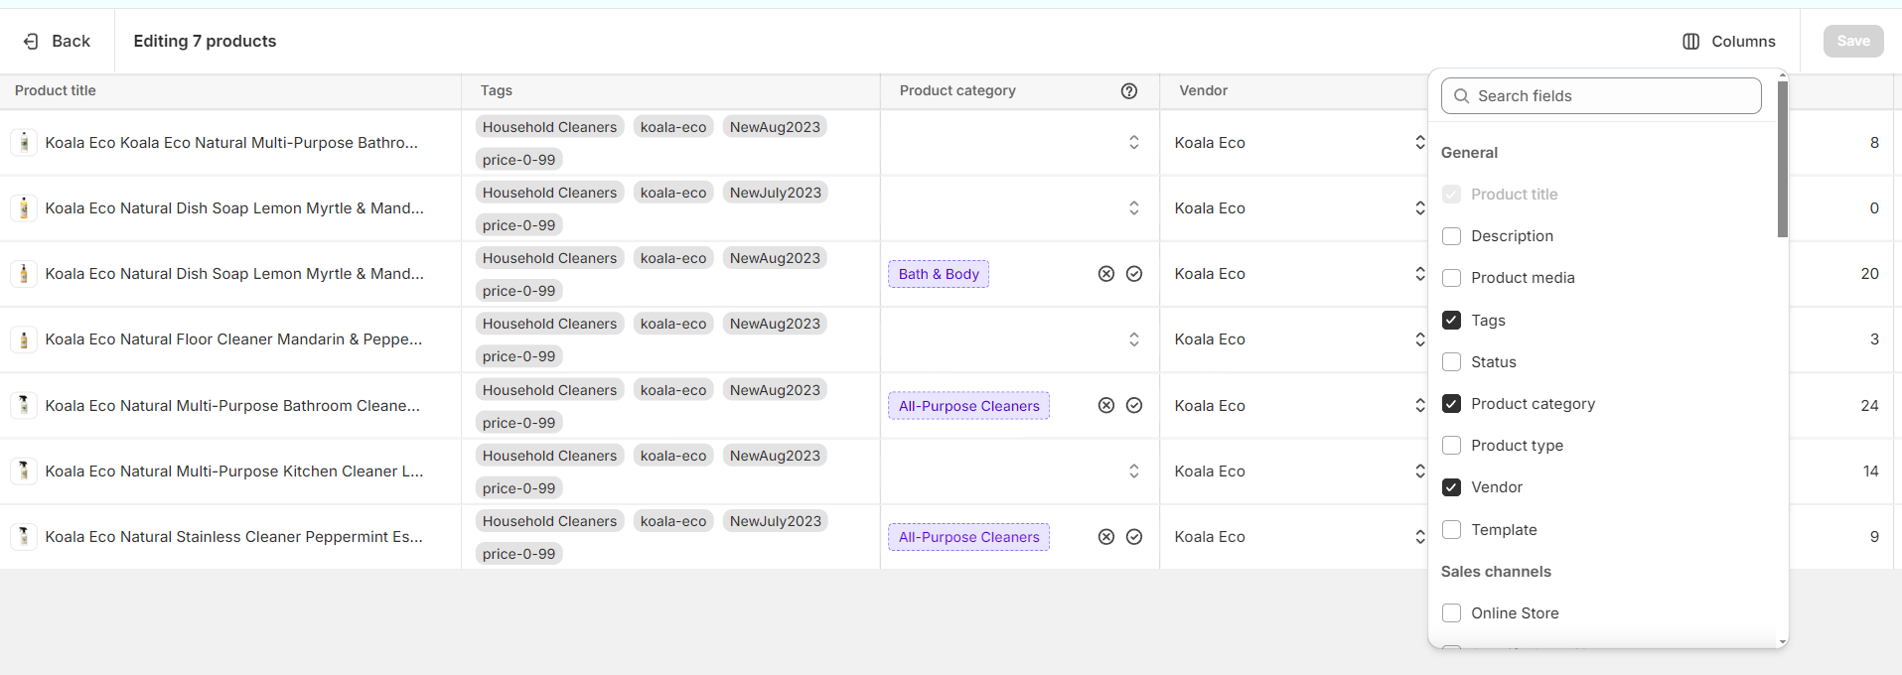Reject category suggestion for Stainless Cleaner row
This screenshot has height=675, width=1902.
1106,537
